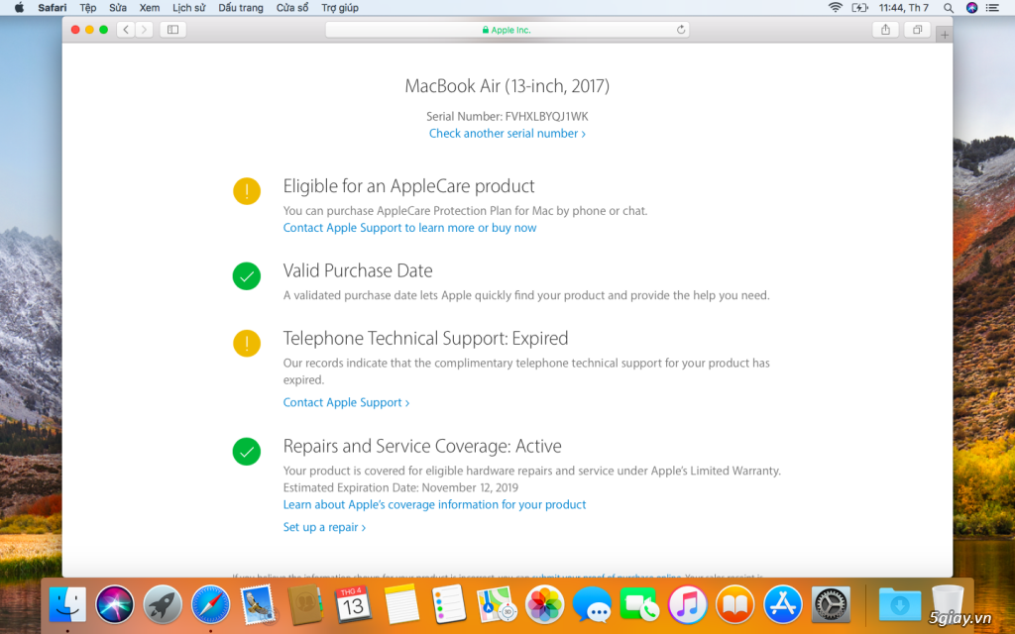Open the Dấu trang menu

tap(241, 8)
